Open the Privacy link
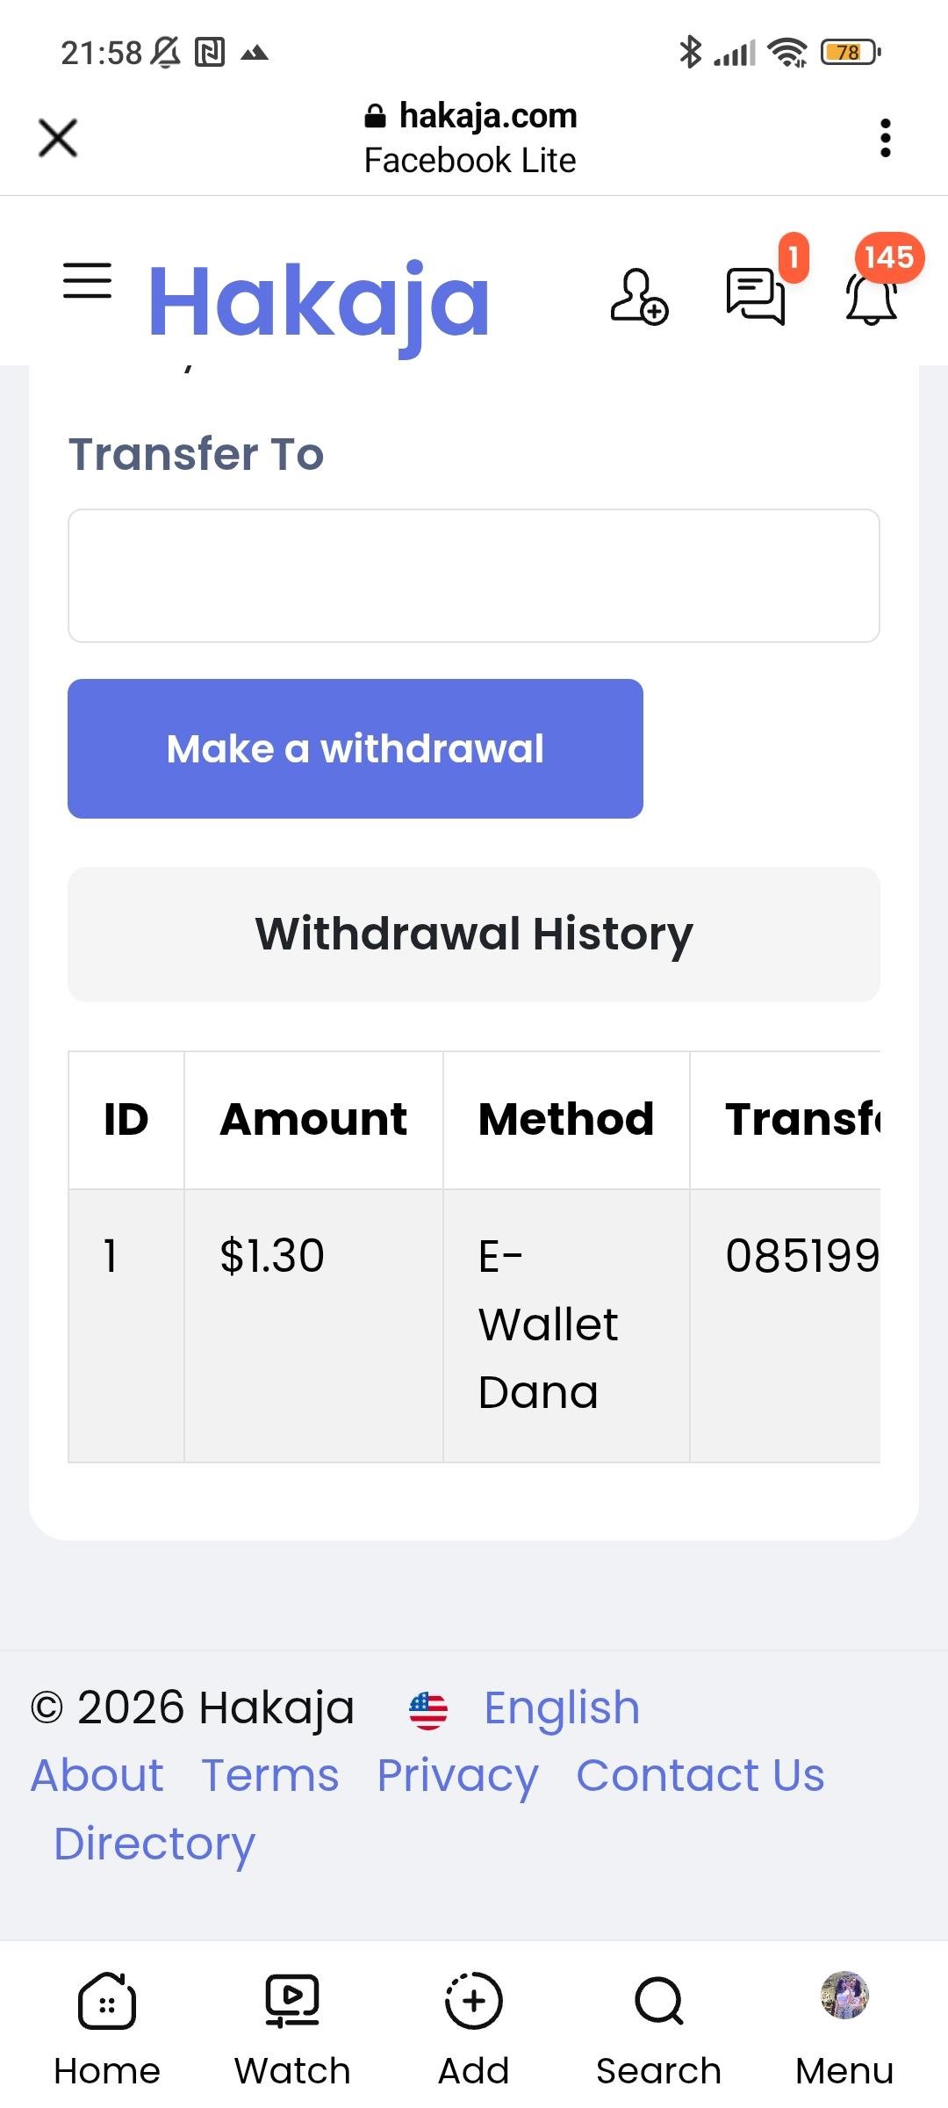Screen dimensions: 948x2108 457,1776
